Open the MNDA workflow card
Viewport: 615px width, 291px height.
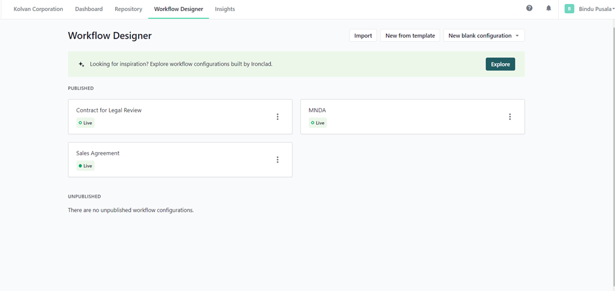[x=413, y=117]
